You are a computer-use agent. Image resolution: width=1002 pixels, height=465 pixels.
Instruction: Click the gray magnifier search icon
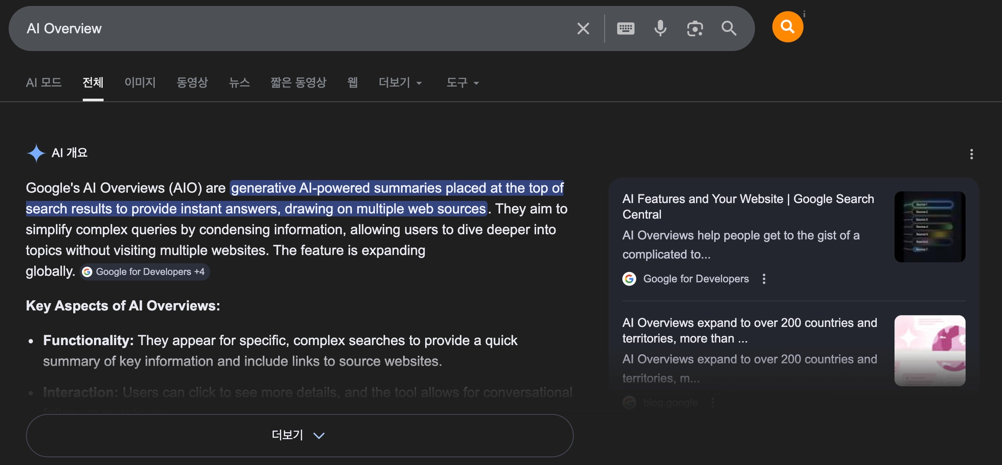click(729, 28)
